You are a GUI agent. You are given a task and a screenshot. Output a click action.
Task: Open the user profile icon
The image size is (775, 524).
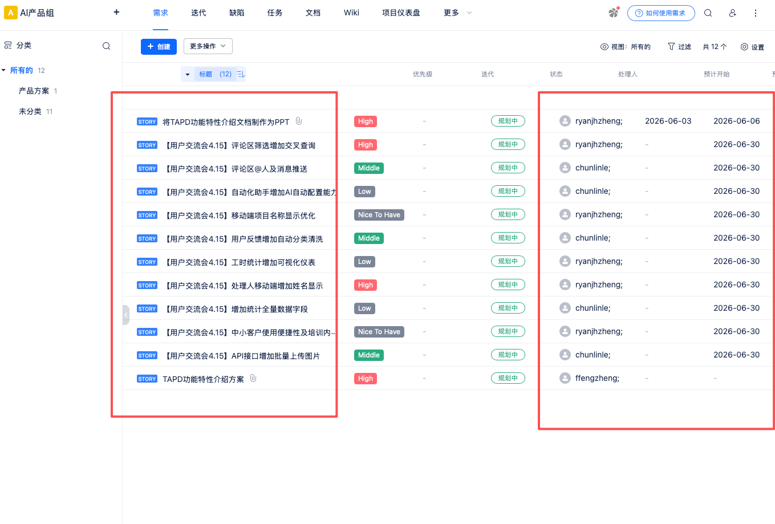coord(732,13)
